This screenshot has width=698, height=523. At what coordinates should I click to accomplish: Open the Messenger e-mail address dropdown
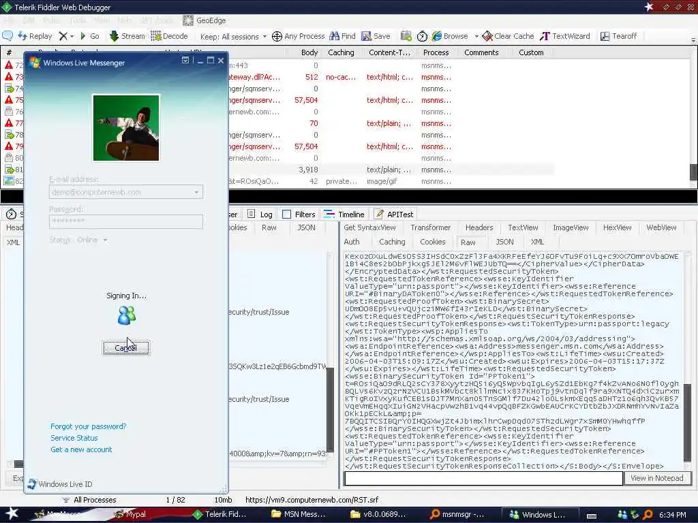[x=196, y=192]
